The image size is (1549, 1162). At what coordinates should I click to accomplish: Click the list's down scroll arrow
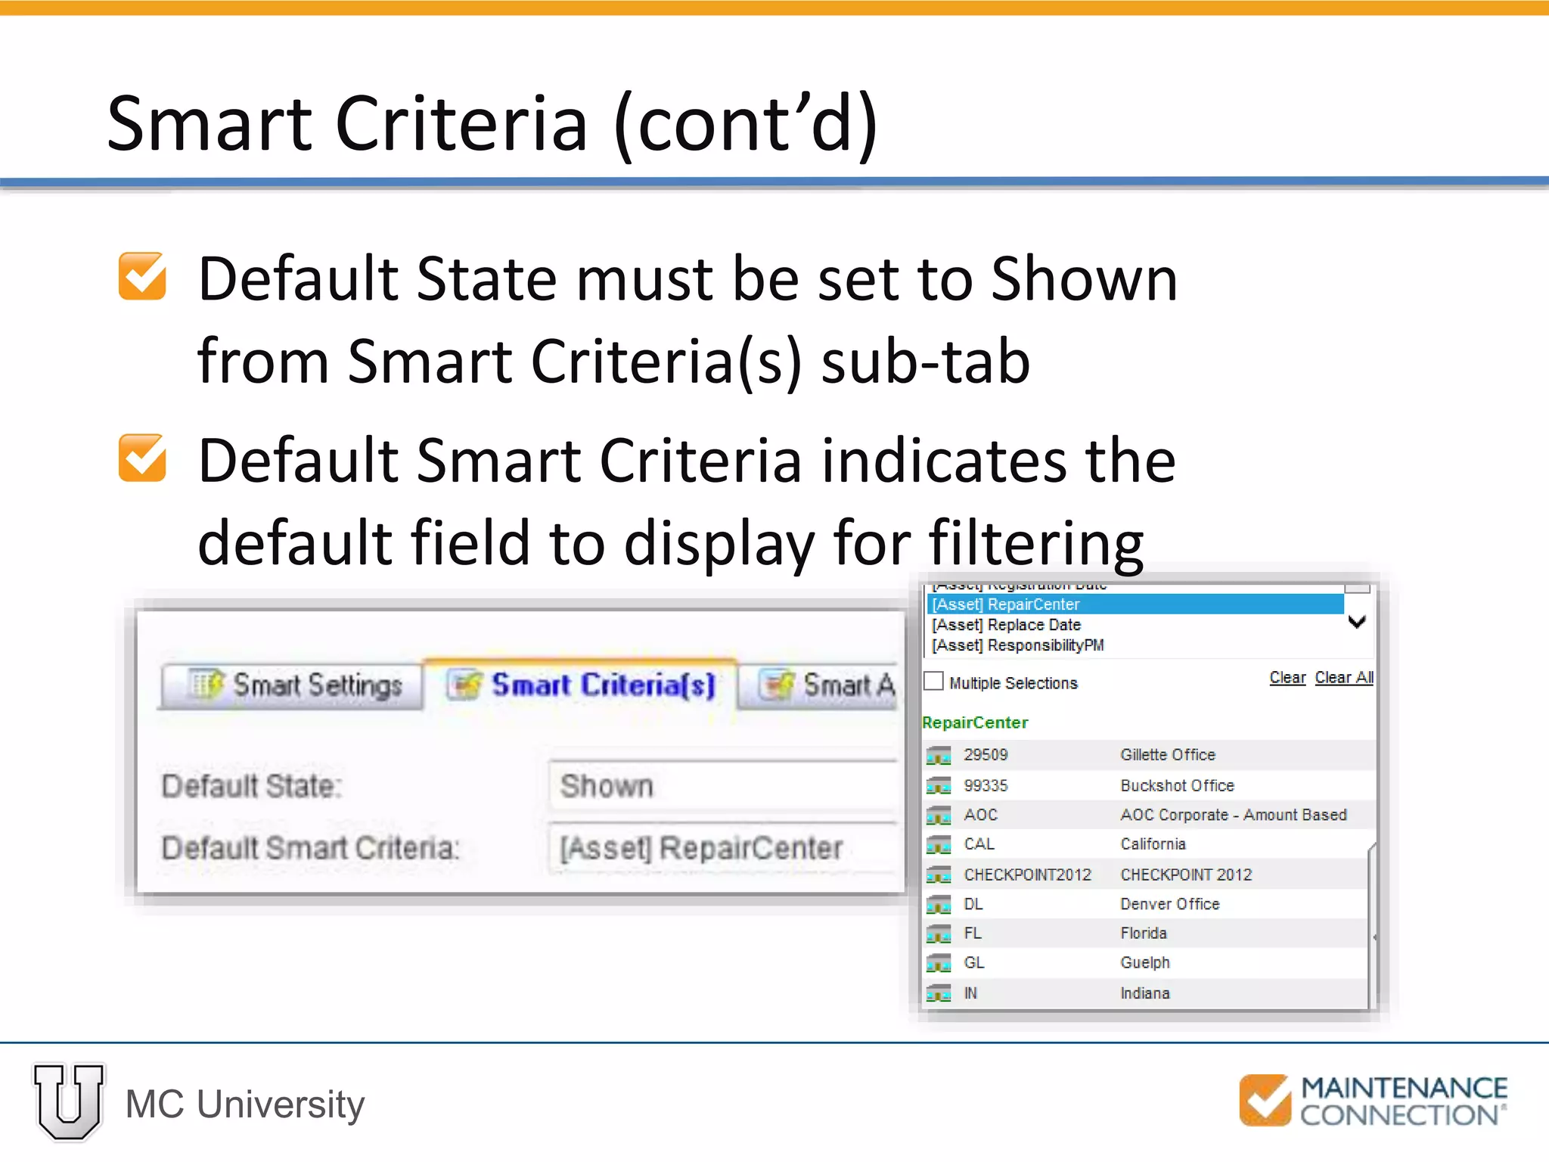click(1358, 622)
